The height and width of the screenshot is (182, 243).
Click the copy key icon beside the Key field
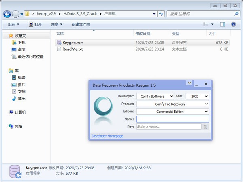click(205, 127)
